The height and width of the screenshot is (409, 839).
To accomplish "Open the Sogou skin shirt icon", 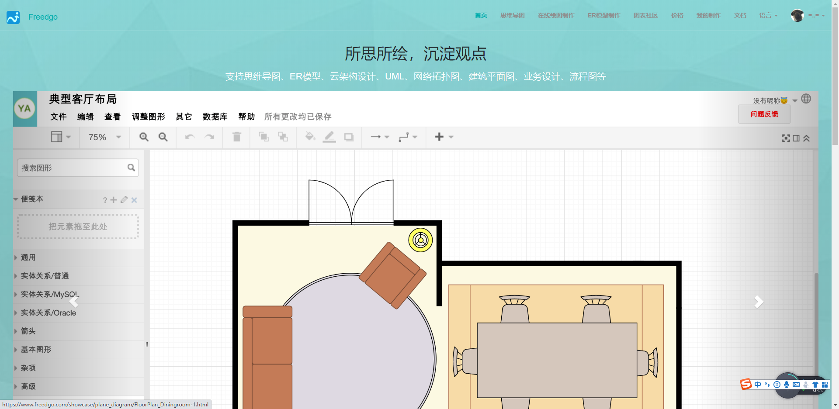I will (x=815, y=385).
